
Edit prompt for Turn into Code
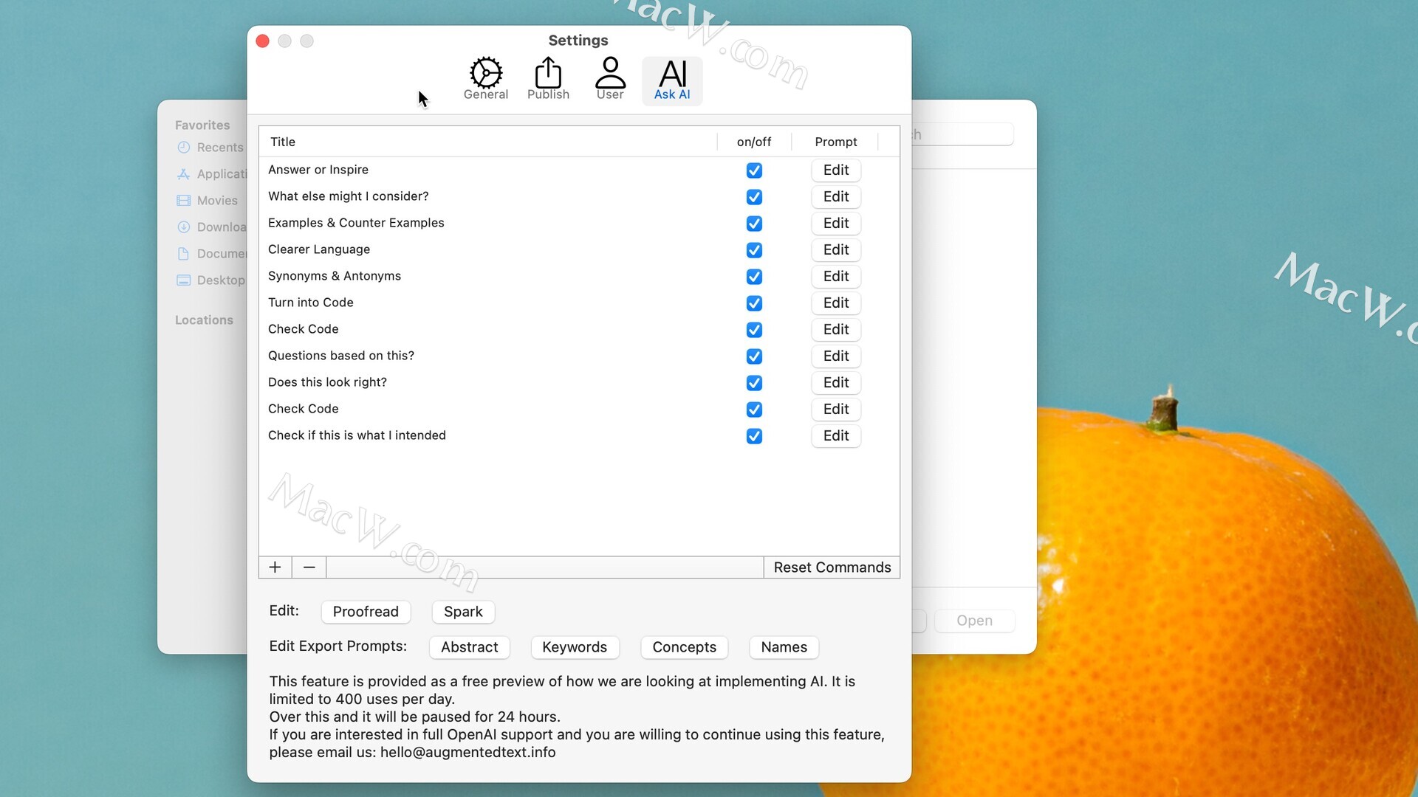[836, 303]
